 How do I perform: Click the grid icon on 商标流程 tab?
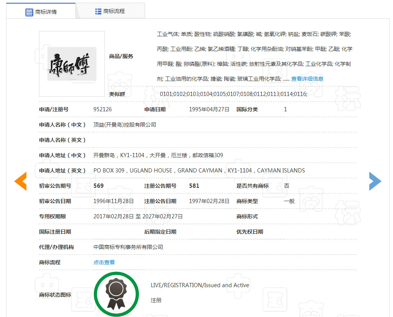pos(98,11)
